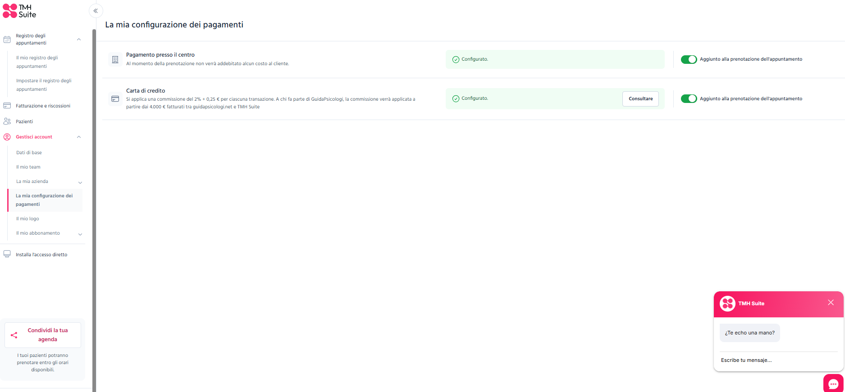Screen dimensions: 845x392
Task: Open the Pazienti section
Action: [x=24, y=121]
